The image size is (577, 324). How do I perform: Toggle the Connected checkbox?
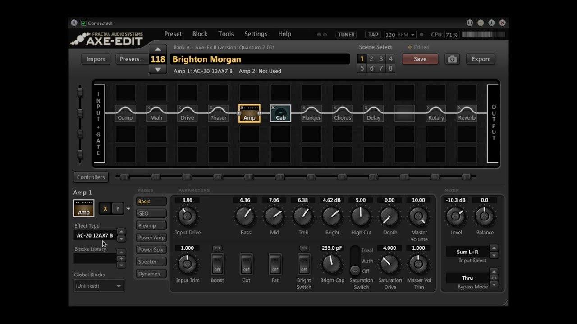(84, 23)
